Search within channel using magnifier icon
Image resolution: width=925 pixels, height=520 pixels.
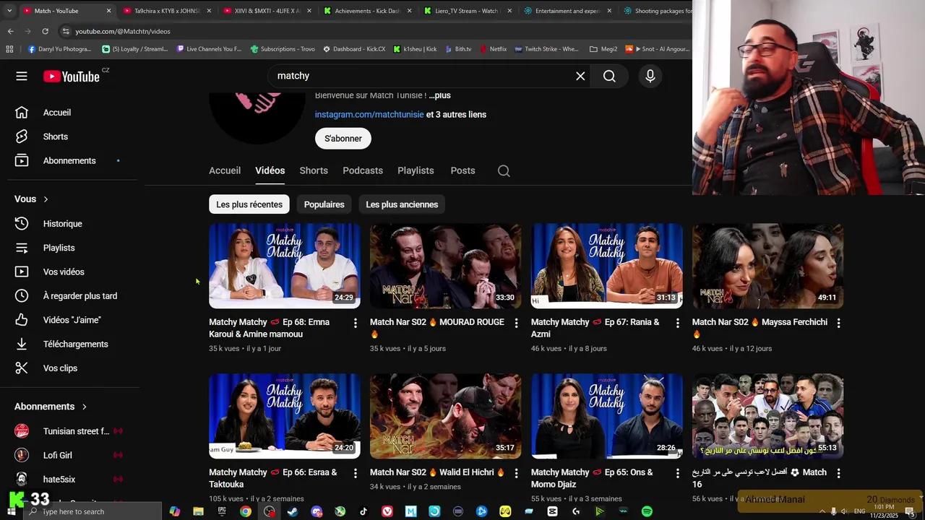[x=504, y=171]
